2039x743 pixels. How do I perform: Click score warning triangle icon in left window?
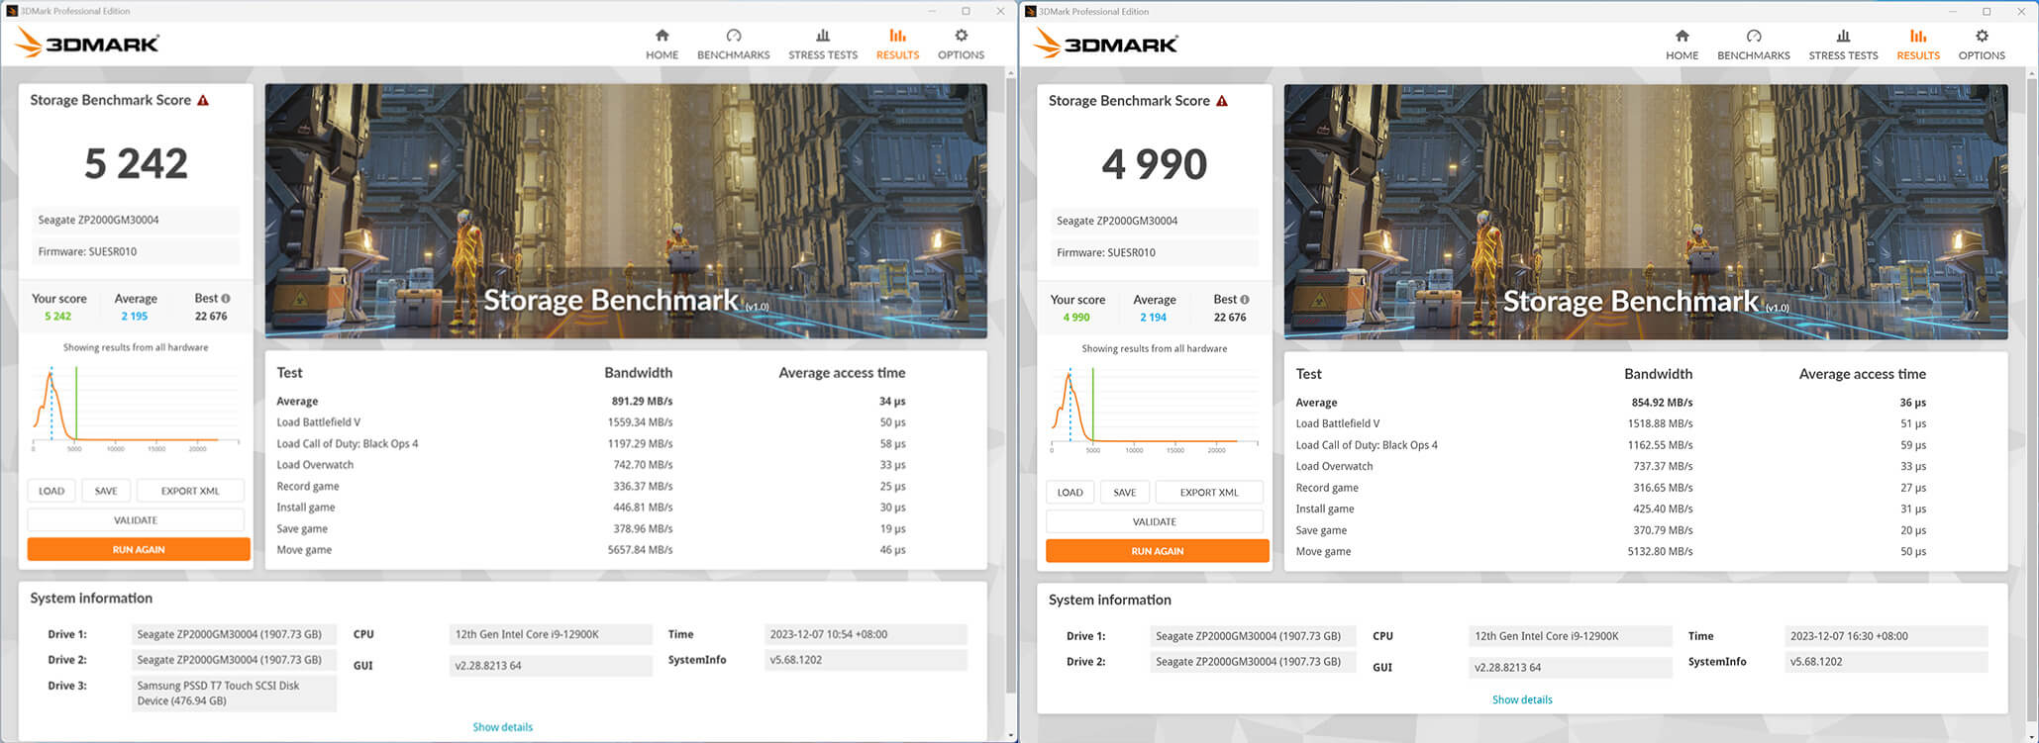click(x=203, y=100)
